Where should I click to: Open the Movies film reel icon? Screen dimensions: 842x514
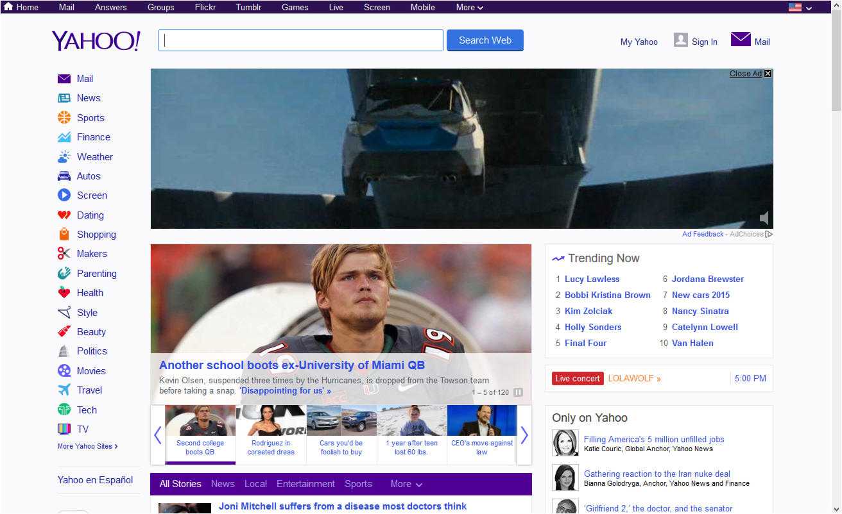click(64, 370)
